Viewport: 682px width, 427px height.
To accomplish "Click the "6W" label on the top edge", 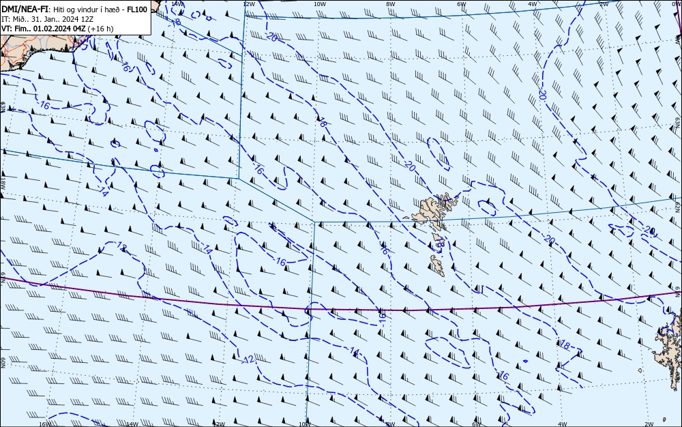I will (x=461, y=3).
